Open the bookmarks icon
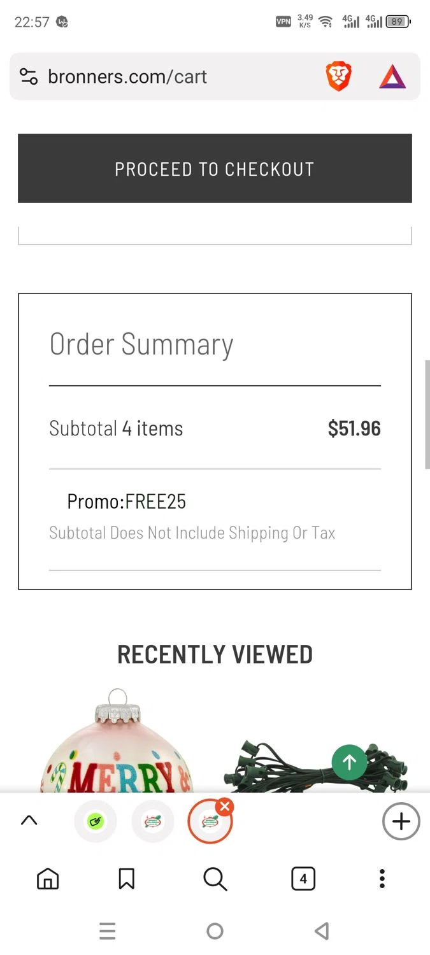Screen dimensions: 430x955 [x=126, y=879]
